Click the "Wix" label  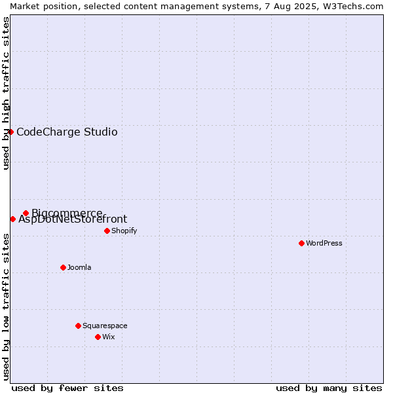(109, 337)
